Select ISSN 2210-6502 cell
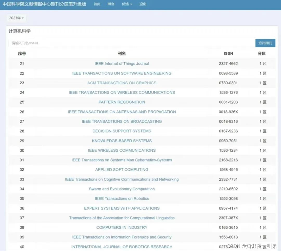Screen dimensions: 281x251 point(228,189)
